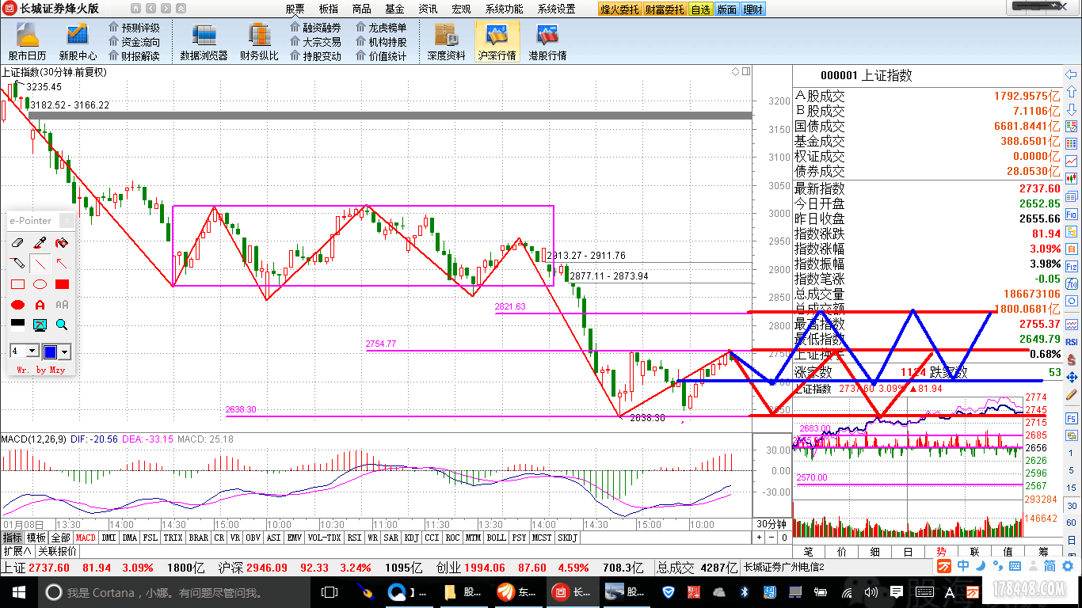Open the 资讯 menu

click(x=428, y=9)
